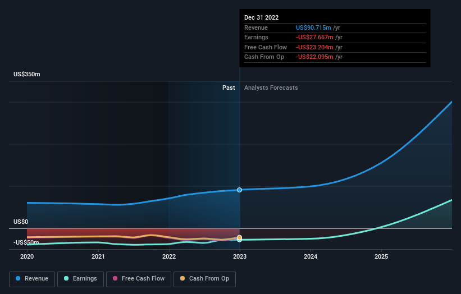Click the Cash From Op label in tooltip
The height and width of the screenshot is (294, 461).
(264, 57)
